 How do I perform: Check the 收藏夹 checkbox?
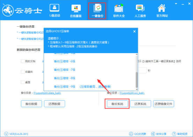click(23, 71)
